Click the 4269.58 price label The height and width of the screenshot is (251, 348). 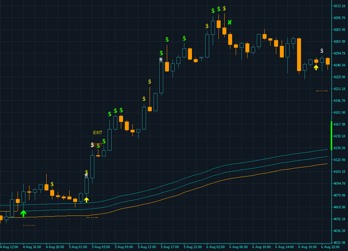(x=339, y=42)
